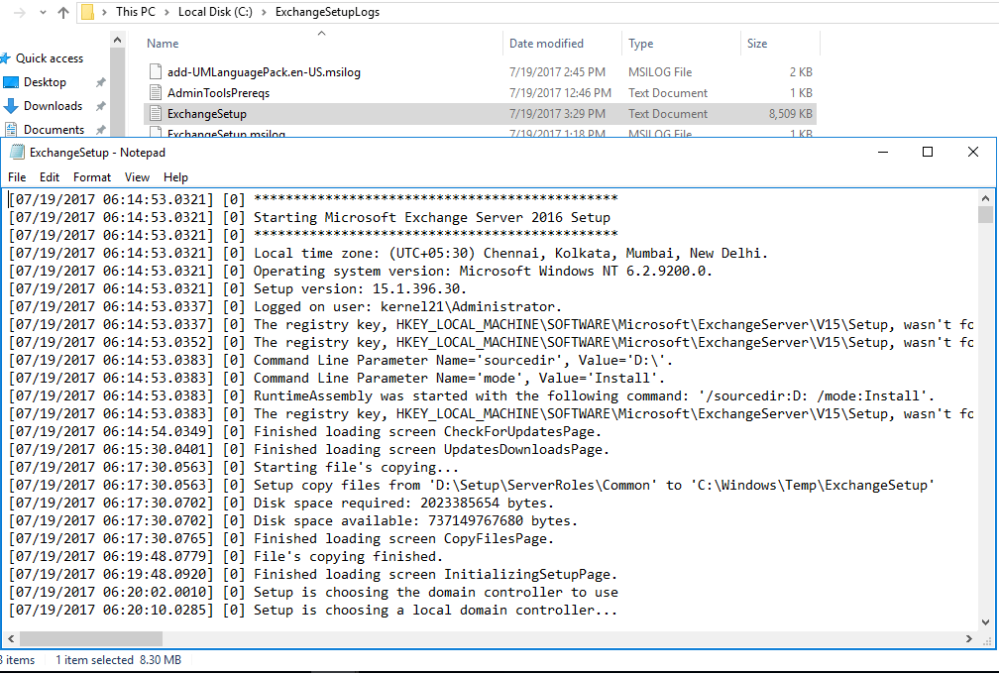Click the Notepad horizontal scroll-right arrow
999x674 pixels.
(969, 638)
